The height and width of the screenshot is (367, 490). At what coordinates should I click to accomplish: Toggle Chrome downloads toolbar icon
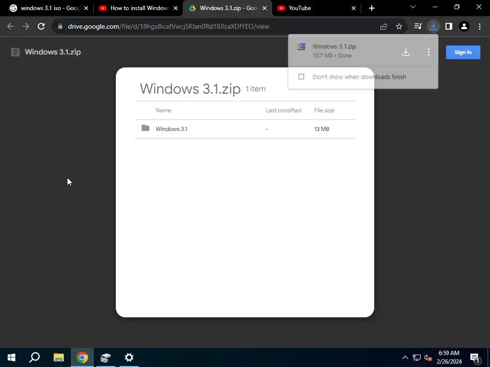tap(434, 27)
